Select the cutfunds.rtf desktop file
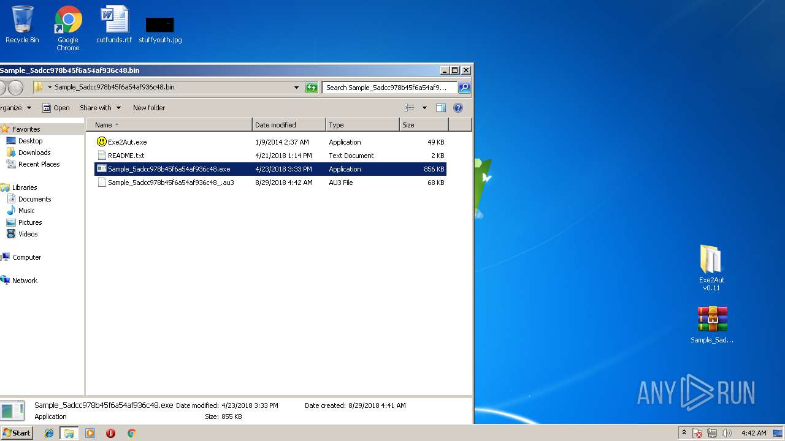This screenshot has width=785, height=441. click(x=114, y=24)
